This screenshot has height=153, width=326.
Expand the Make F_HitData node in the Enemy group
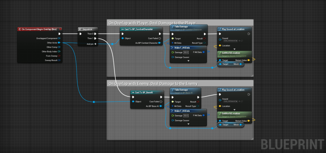point(189,124)
